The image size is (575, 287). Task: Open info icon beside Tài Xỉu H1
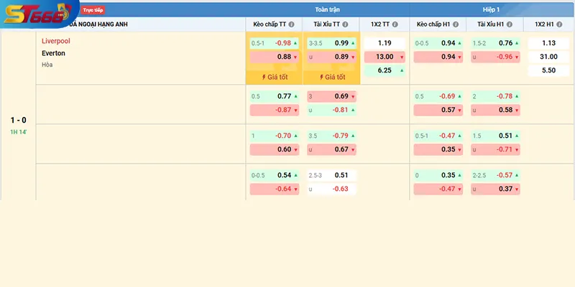[514, 24]
